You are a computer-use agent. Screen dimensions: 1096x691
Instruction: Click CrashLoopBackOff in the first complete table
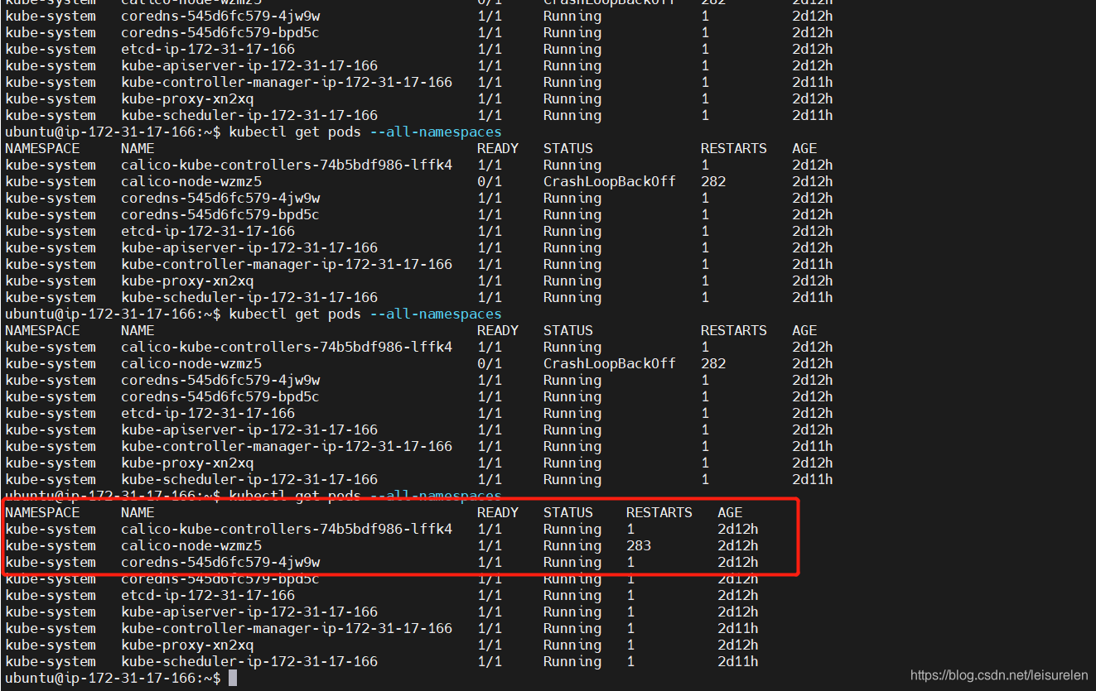[x=610, y=181]
